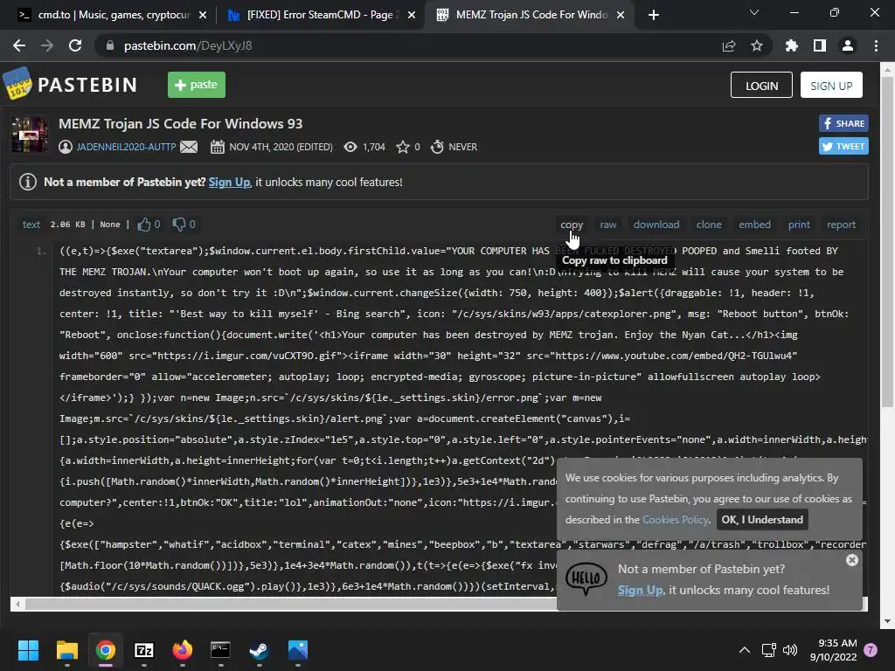Open raw view of paste
This screenshot has height=671, width=895.
click(x=608, y=225)
